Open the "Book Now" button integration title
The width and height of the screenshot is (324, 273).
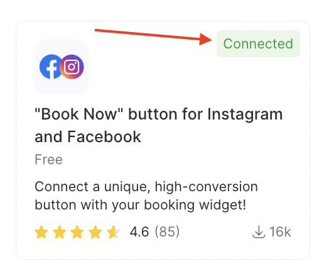159,125
